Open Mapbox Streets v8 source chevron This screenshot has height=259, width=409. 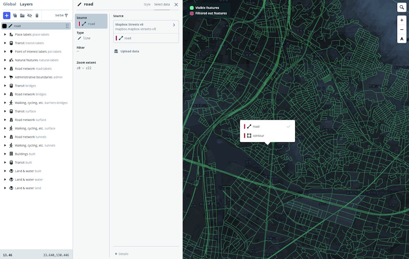[174, 25]
